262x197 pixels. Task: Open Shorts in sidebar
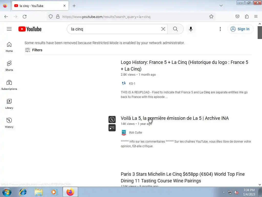coord(9,66)
